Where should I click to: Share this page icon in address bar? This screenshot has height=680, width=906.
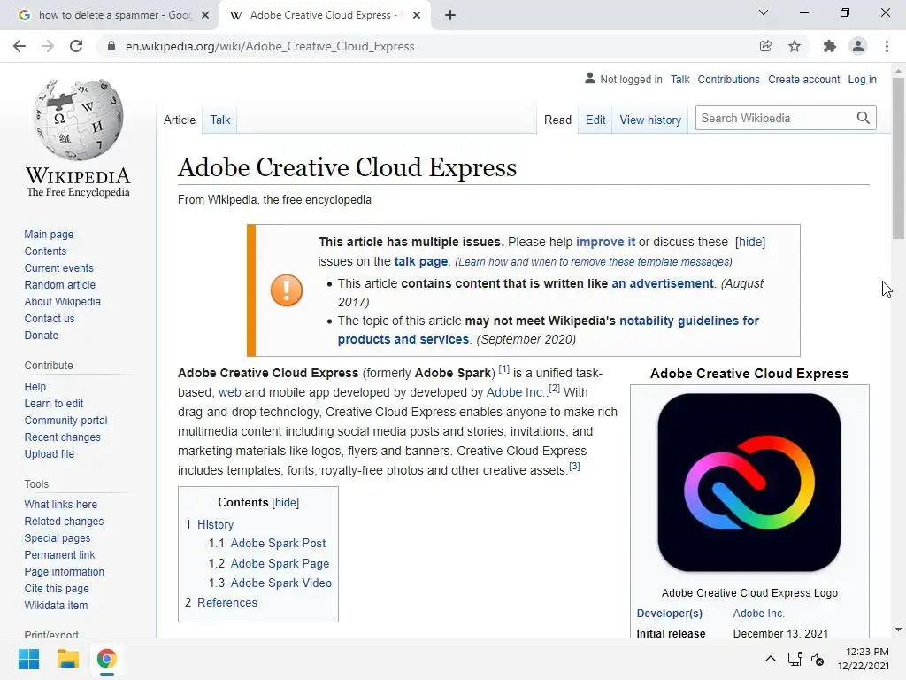pos(765,46)
